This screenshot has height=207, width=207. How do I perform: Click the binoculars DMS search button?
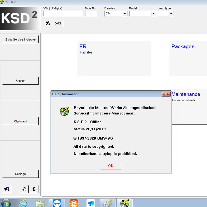[x=53, y=24]
